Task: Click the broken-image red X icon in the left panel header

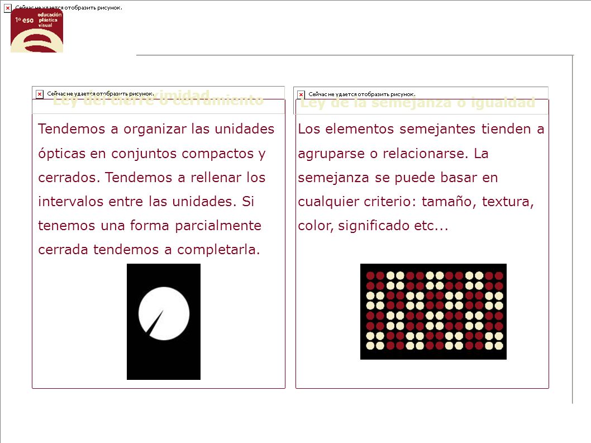Action: click(40, 94)
